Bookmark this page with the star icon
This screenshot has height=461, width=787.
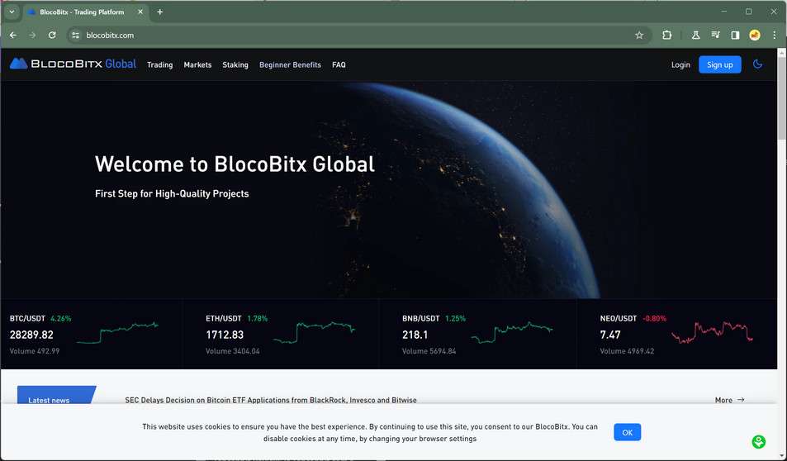639,36
